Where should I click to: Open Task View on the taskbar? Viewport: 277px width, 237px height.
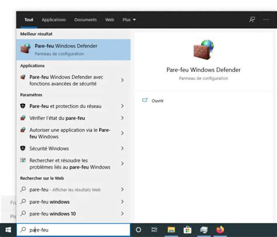pyautogui.click(x=154, y=230)
